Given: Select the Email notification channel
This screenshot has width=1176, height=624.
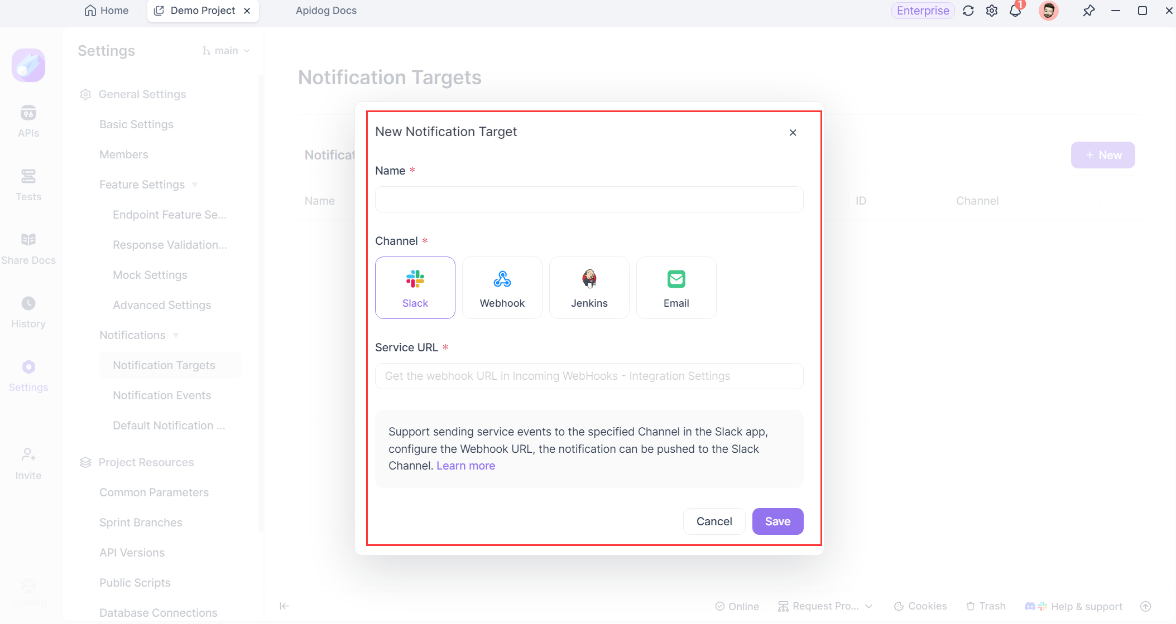Looking at the screenshot, I should pos(676,287).
